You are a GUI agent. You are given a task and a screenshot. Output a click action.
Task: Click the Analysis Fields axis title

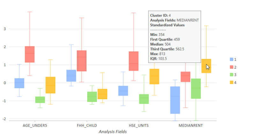point(113,131)
